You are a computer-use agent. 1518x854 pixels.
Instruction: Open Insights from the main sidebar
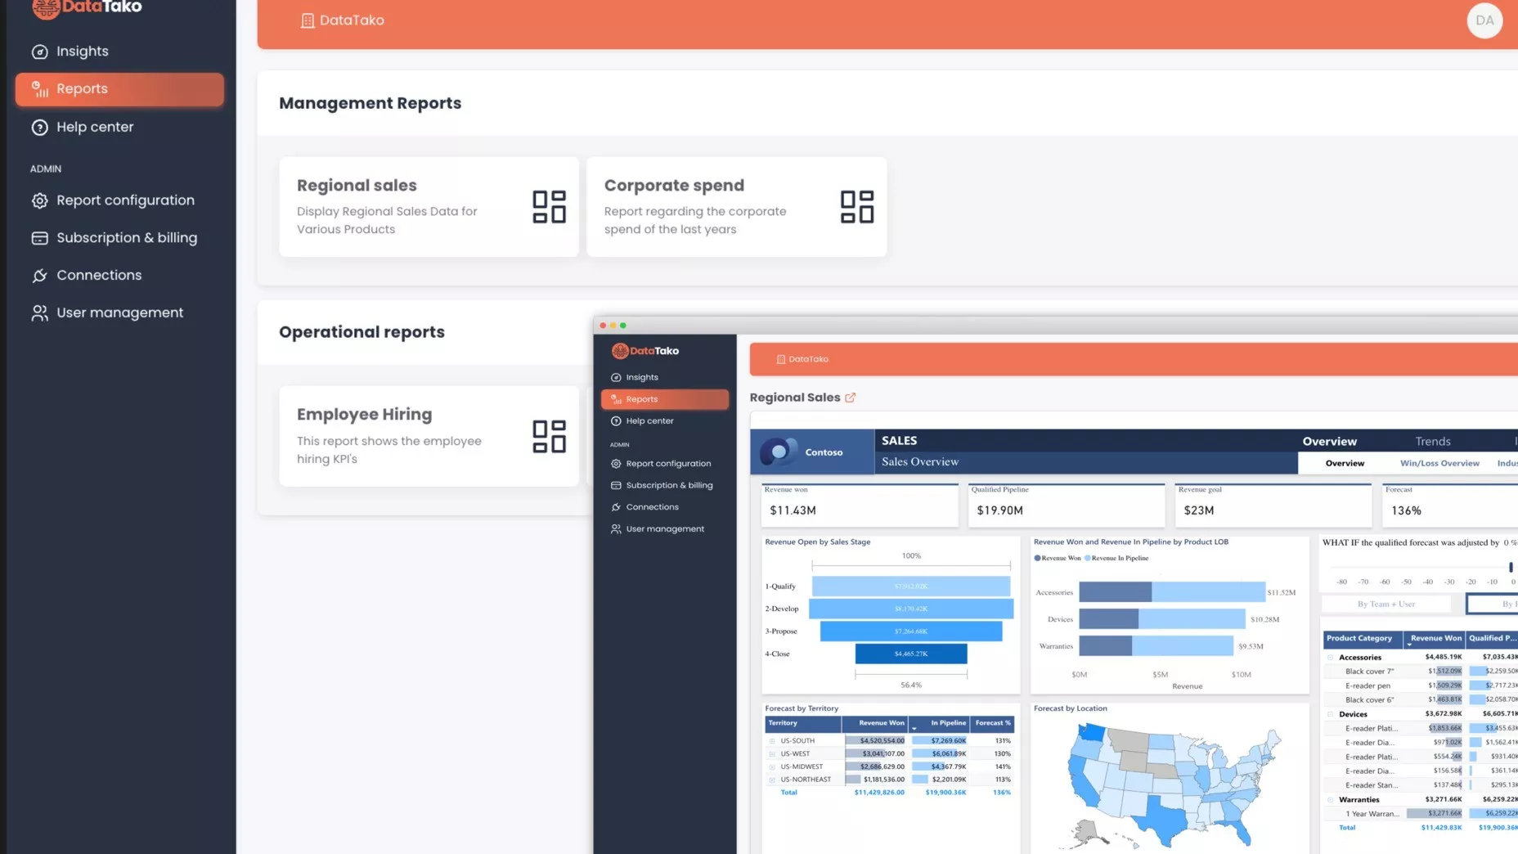point(82,52)
